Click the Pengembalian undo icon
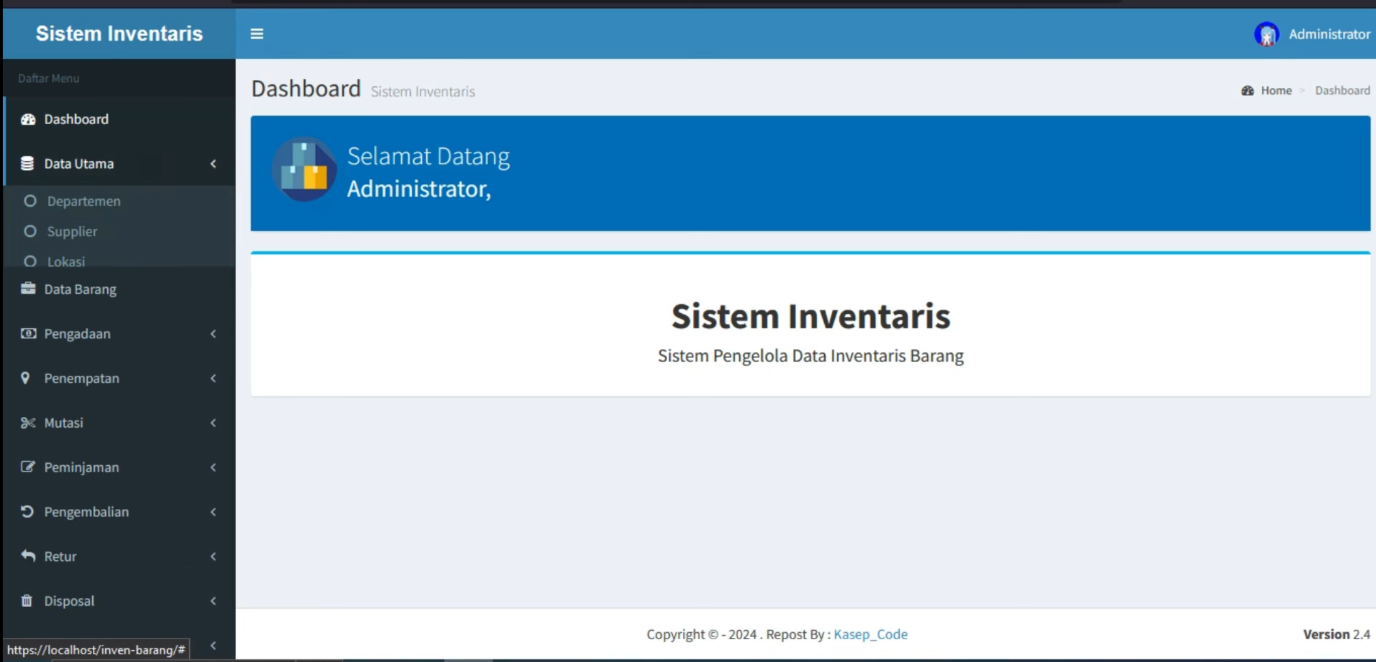The image size is (1376, 662). click(x=27, y=511)
